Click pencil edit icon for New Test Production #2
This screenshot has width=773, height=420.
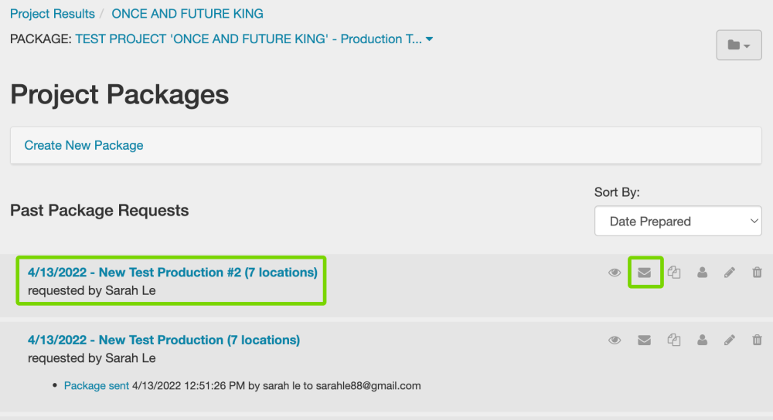(730, 273)
